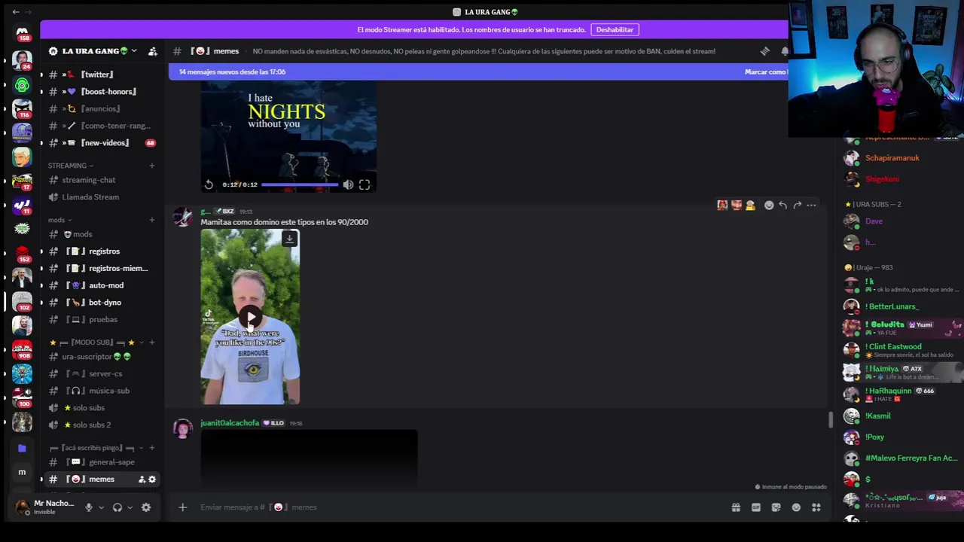Open Discord direct messages home icon
Image resolution: width=964 pixels, height=542 pixels.
coord(22,32)
